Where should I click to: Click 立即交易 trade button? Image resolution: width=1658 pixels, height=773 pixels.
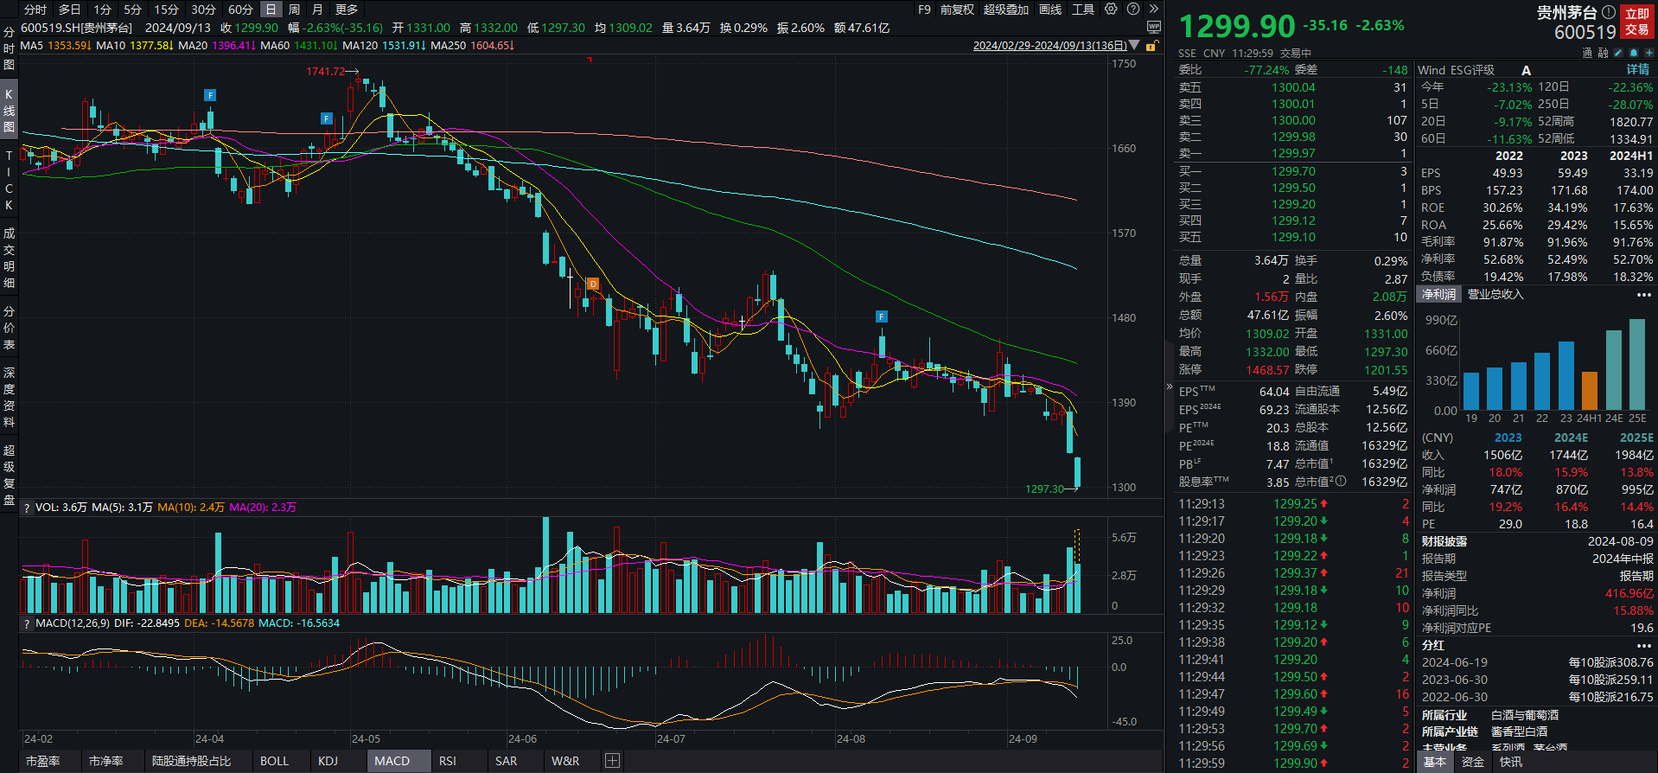click(1637, 22)
